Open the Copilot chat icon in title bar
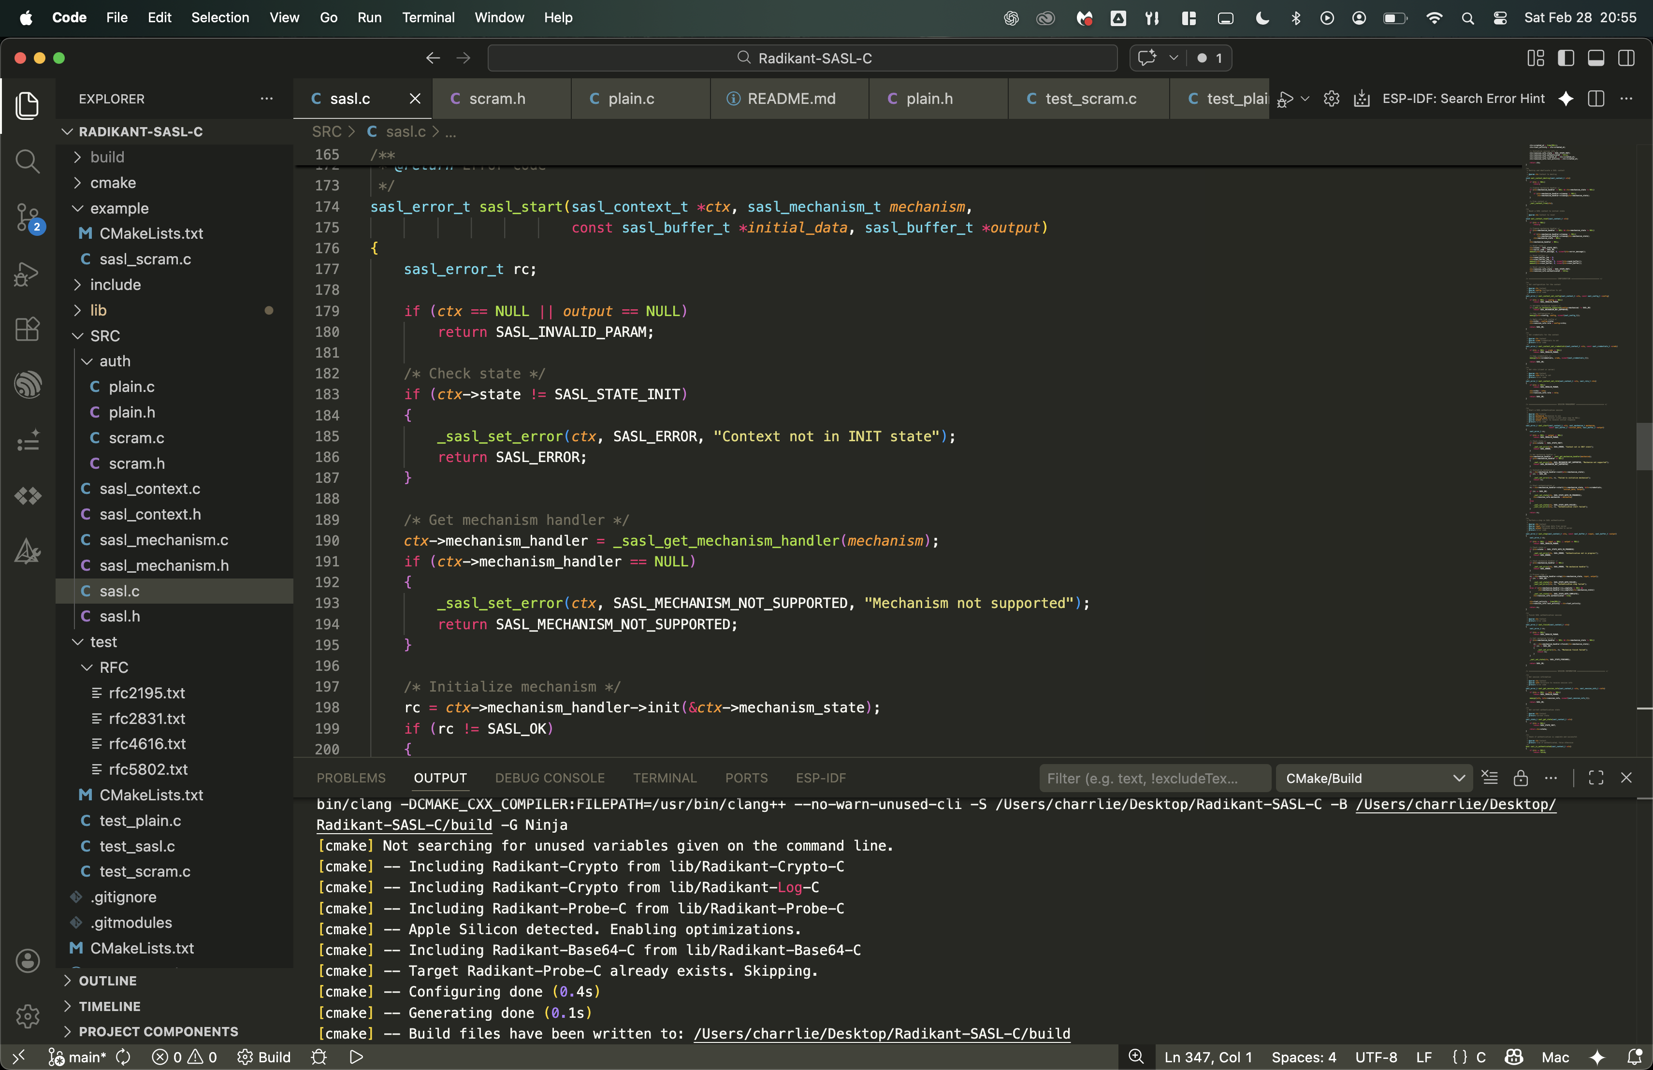Screen dimensions: 1653x1070 coord(1147,58)
